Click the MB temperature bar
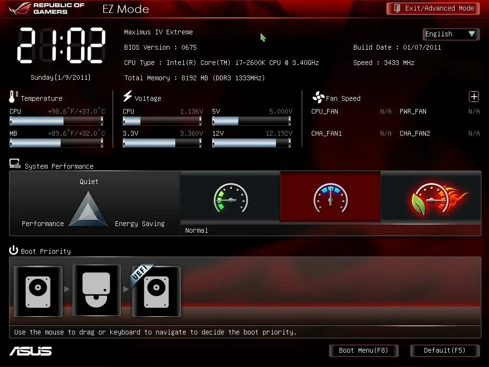The height and width of the screenshot is (367, 489). pos(56,143)
